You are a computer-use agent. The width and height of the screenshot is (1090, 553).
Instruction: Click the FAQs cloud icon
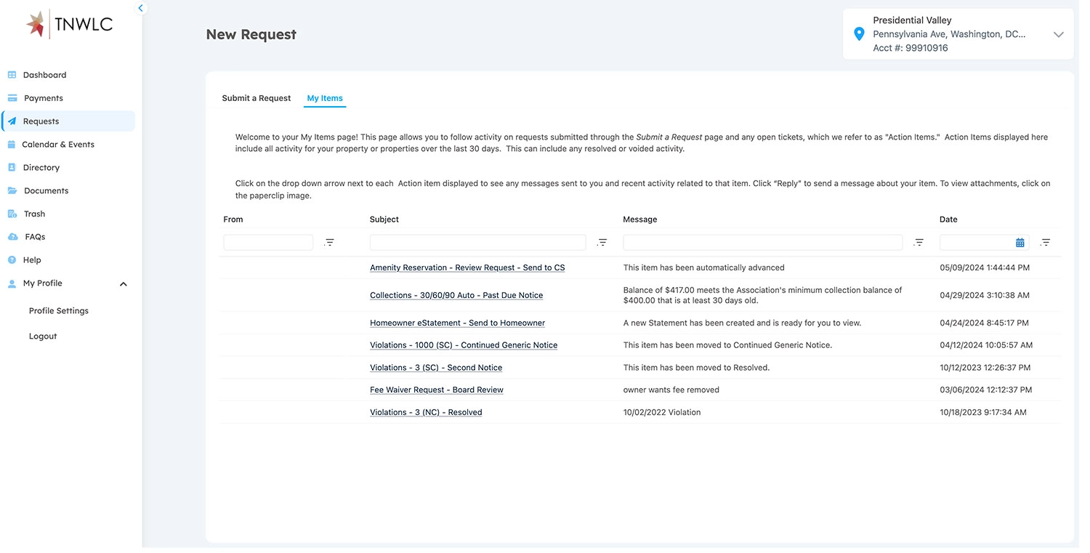pyautogui.click(x=12, y=237)
